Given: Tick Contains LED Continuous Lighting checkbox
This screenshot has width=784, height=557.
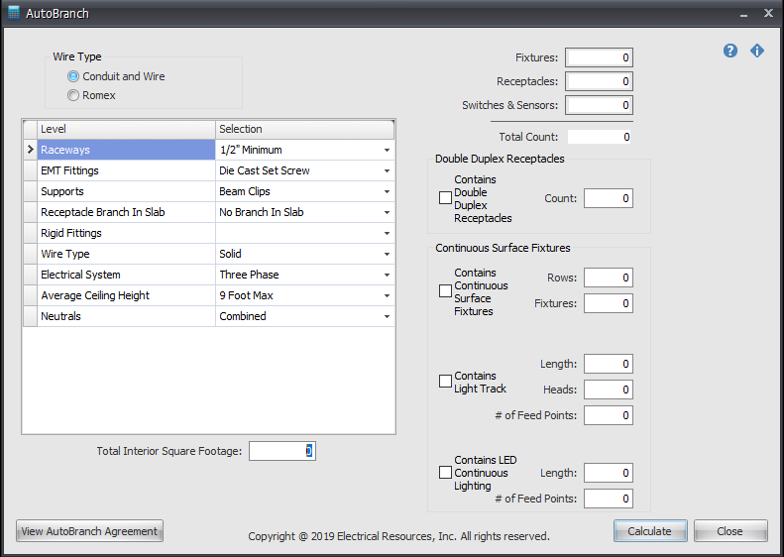Looking at the screenshot, I should pos(445,473).
